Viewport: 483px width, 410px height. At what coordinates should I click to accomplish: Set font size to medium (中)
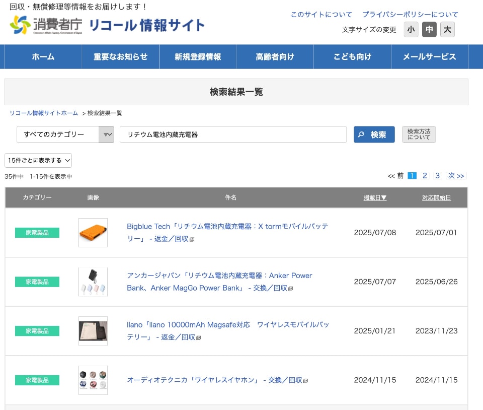(x=429, y=30)
